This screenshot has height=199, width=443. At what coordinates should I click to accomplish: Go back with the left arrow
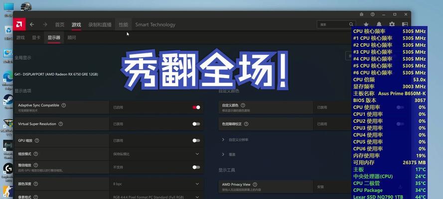(x=32, y=24)
